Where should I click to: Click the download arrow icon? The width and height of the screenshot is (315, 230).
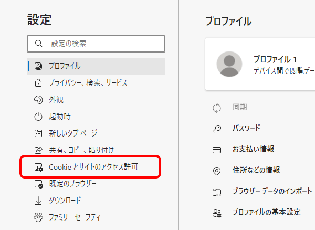click(x=38, y=201)
